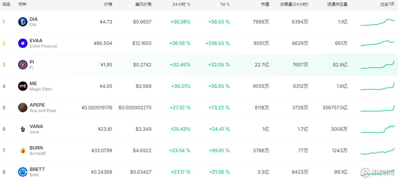Click the Brett coin logo icon
This screenshot has height=182, width=398.
click(23, 172)
